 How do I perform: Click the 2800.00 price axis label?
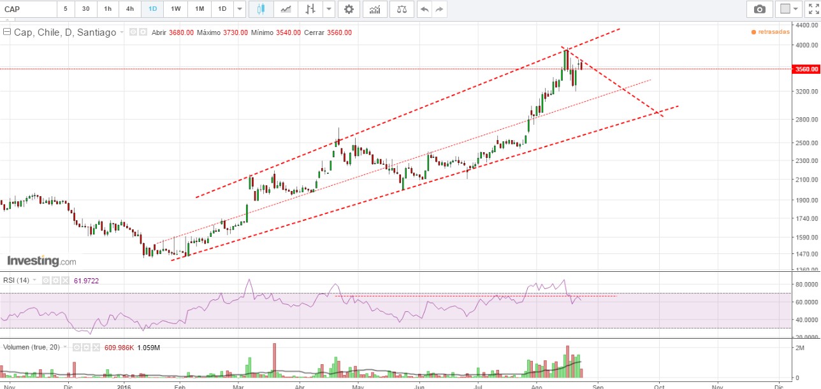click(806, 120)
